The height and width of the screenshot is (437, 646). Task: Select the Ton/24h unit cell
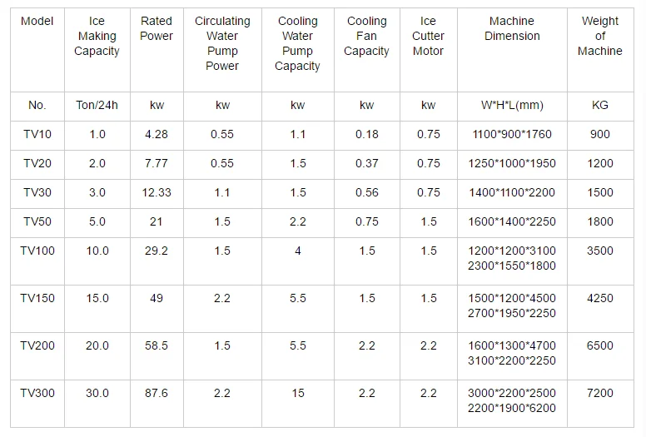[97, 106]
